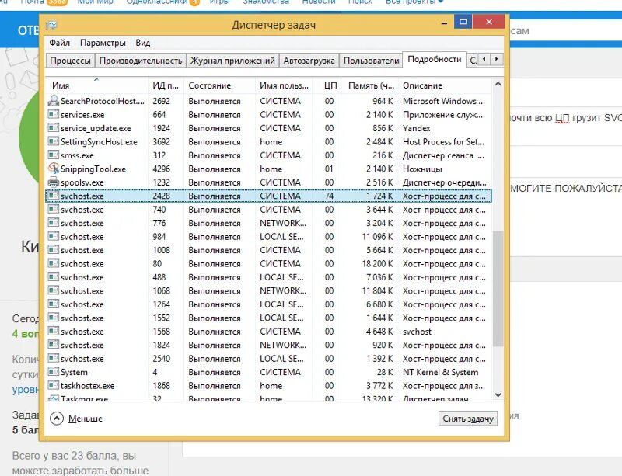Screen dimensions: 622x476
Task: Click the svchost description of PID 1568
Action: 417,332
